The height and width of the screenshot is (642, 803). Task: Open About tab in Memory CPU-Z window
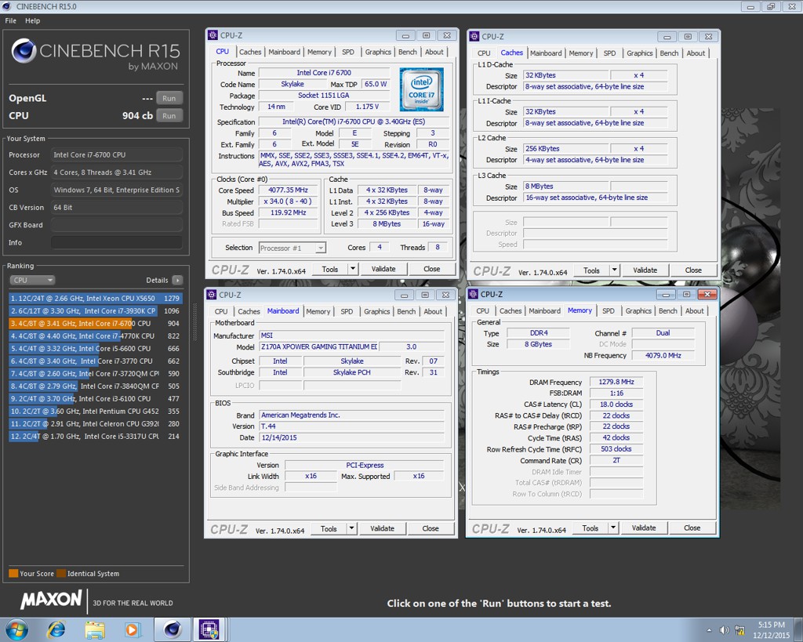[695, 310]
